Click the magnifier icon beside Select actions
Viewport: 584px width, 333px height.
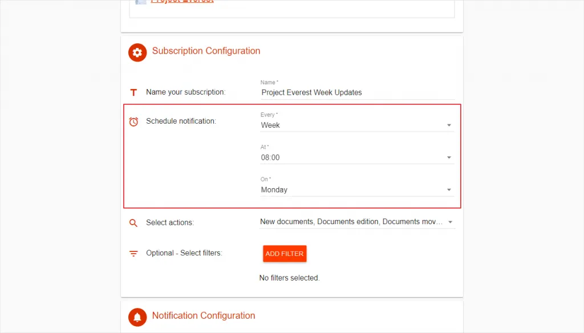[x=133, y=223]
